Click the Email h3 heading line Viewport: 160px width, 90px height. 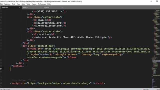pos(42,20)
